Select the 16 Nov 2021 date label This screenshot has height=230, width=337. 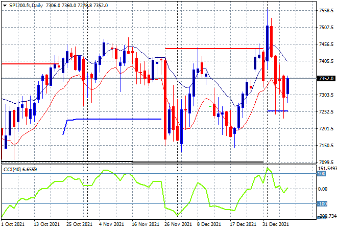[x=145, y=224]
